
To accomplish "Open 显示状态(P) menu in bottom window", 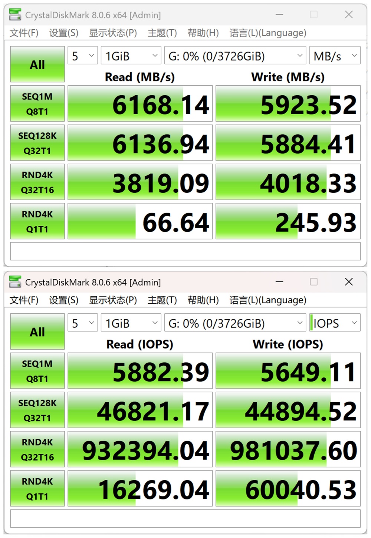I will (x=113, y=300).
